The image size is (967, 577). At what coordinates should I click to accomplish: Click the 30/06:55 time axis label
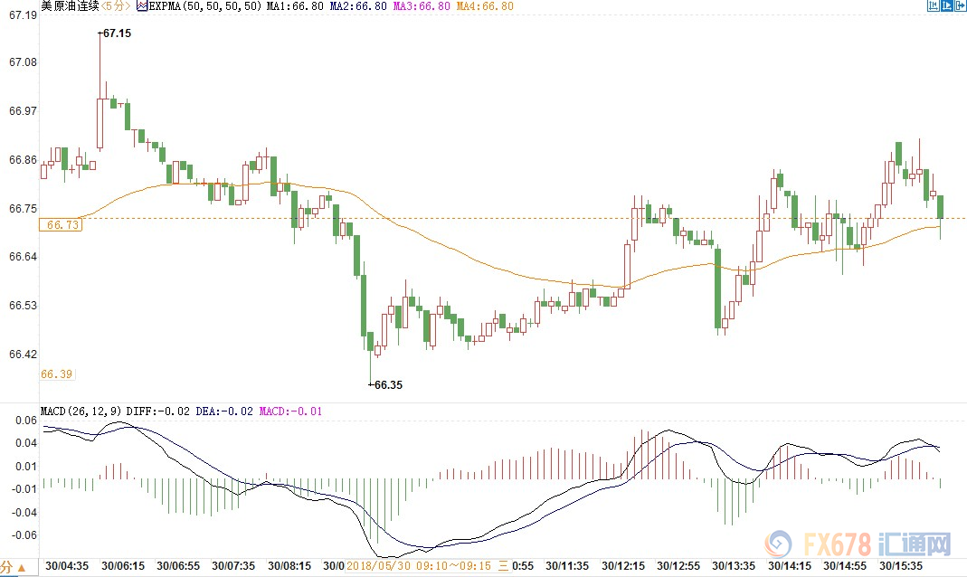tap(178, 566)
